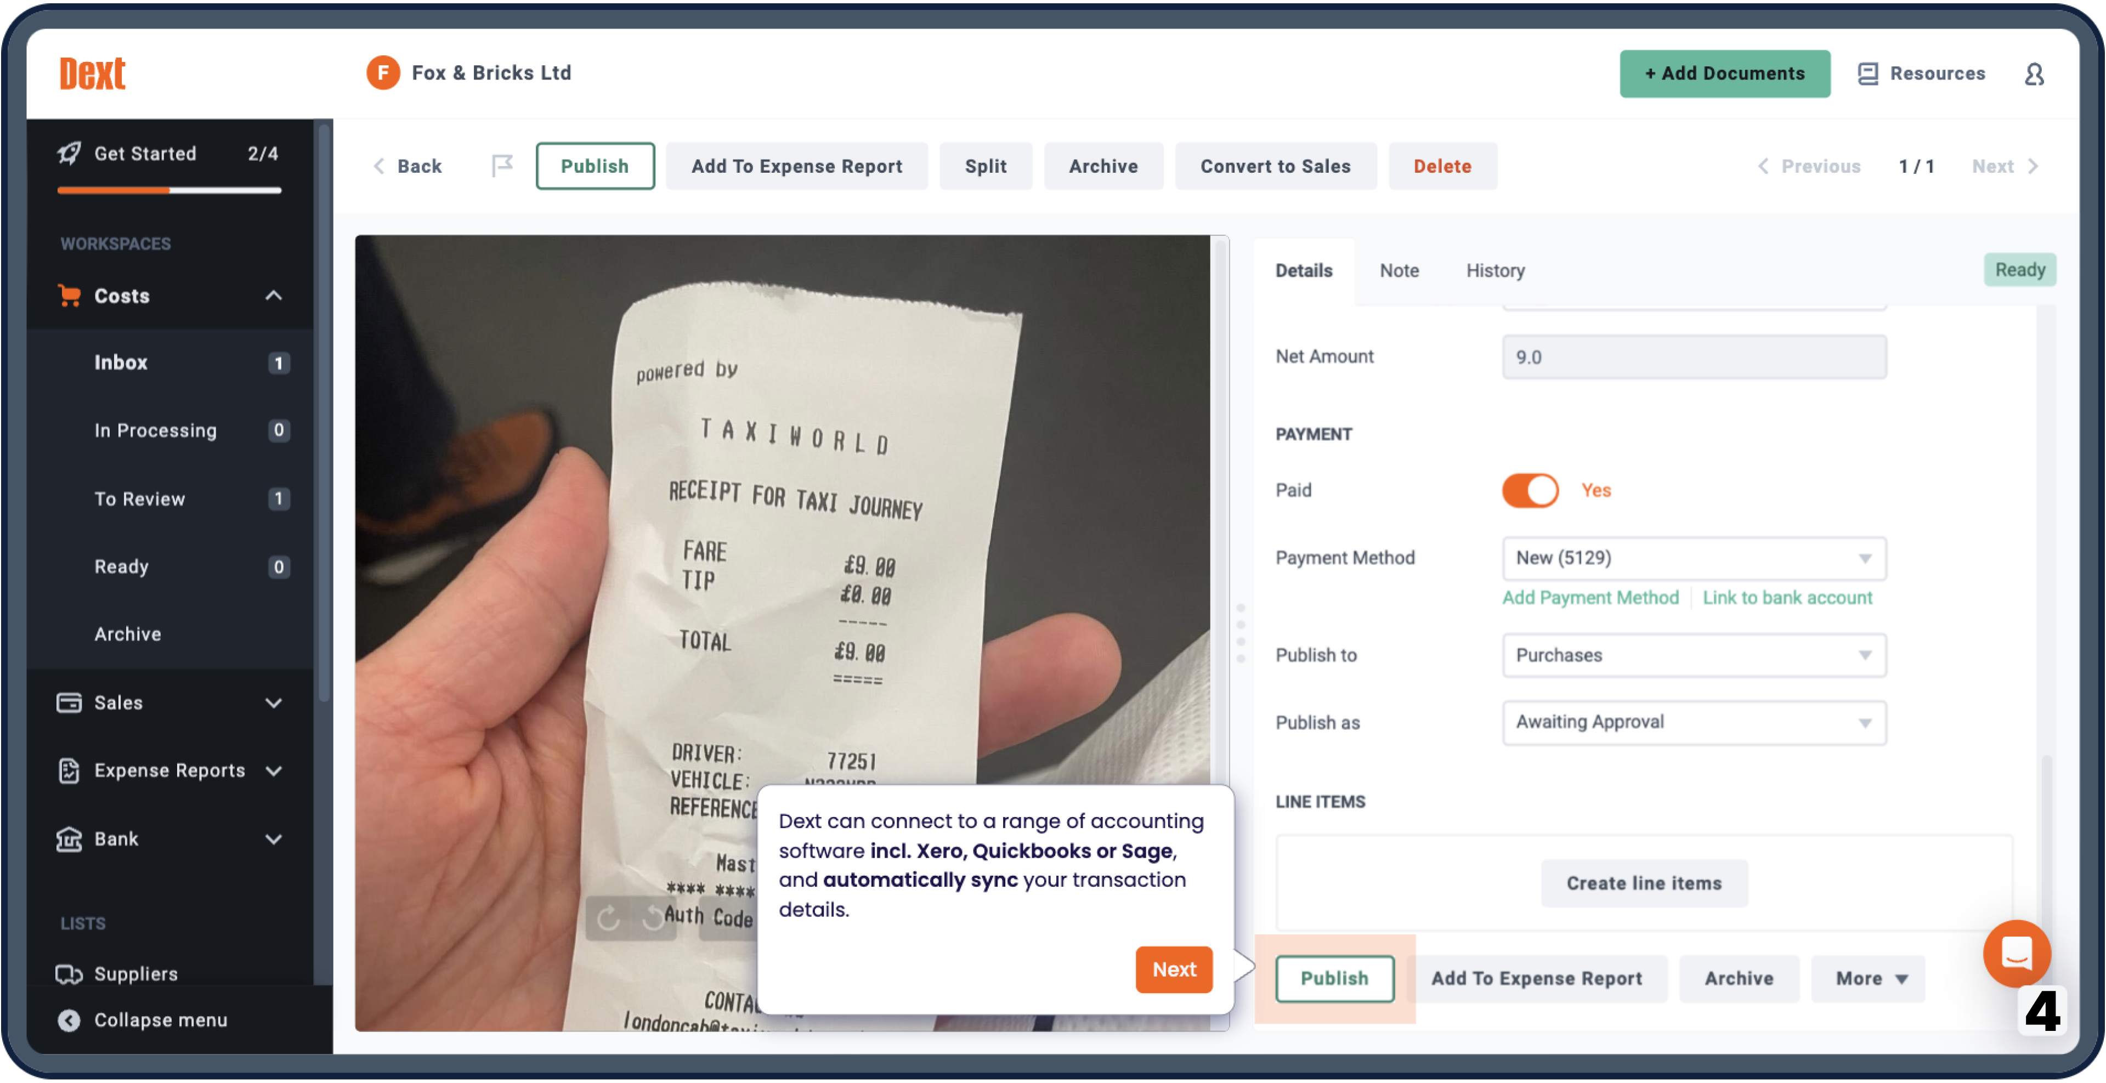Image resolution: width=2106 pixels, height=1083 pixels.
Task: Click the Sales icon in sidebar
Action: [x=69, y=702]
